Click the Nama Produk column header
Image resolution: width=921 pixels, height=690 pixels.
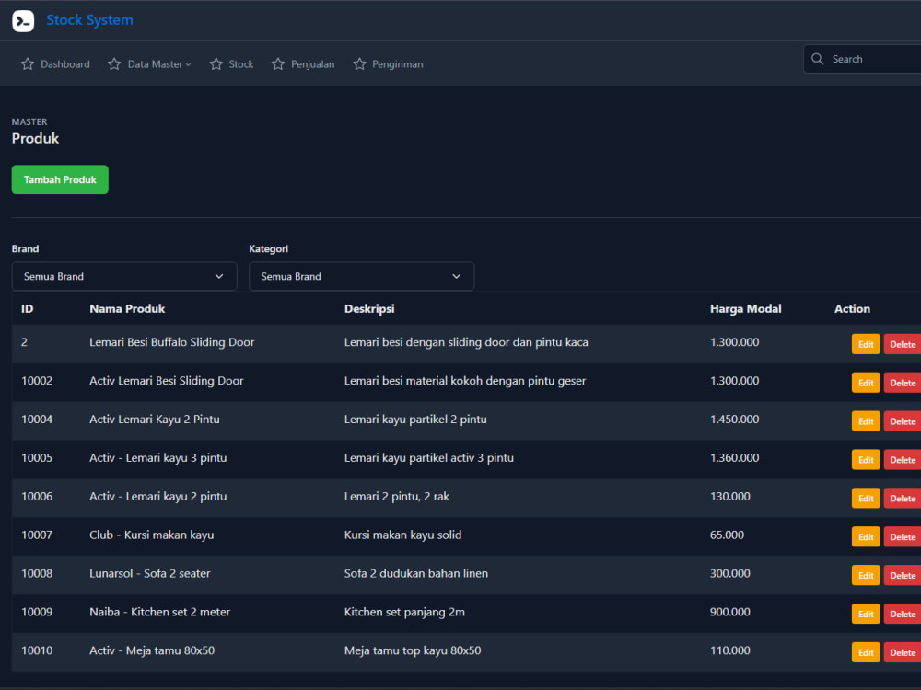coord(127,308)
